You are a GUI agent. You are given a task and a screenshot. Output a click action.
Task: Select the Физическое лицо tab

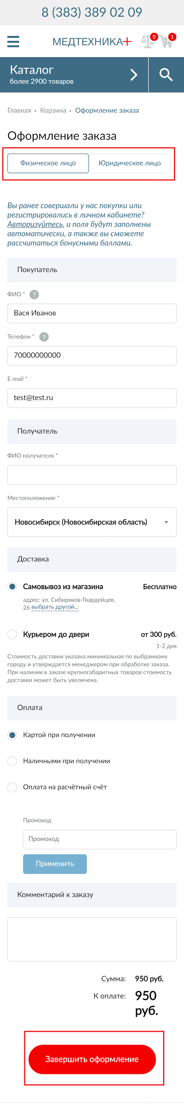click(48, 163)
